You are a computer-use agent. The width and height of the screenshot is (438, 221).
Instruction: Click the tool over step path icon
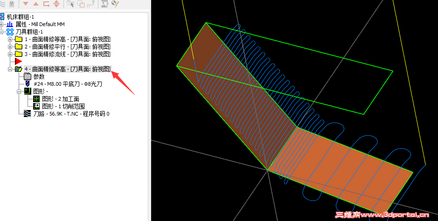pyautogui.click(x=91, y=4)
